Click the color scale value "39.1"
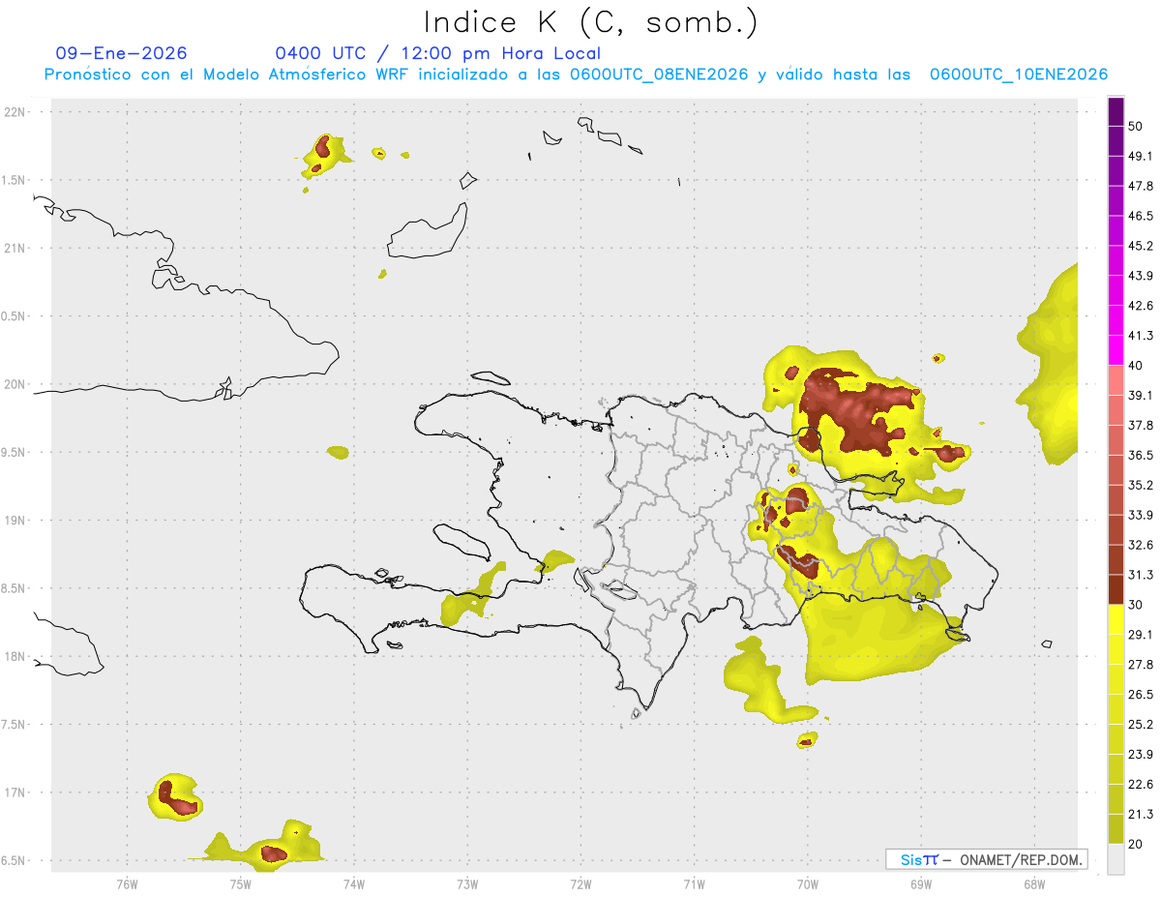This screenshot has height=897, width=1161. (x=1141, y=395)
